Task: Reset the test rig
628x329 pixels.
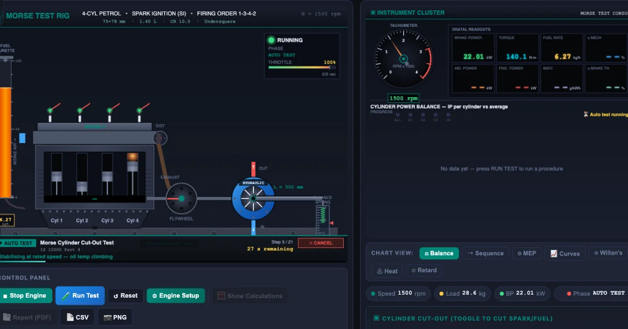Action: pyautogui.click(x=126, y=296)
